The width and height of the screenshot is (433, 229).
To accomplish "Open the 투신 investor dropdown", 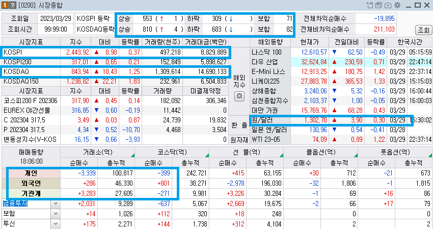I will pyautogui.click(x=56, y=224).
